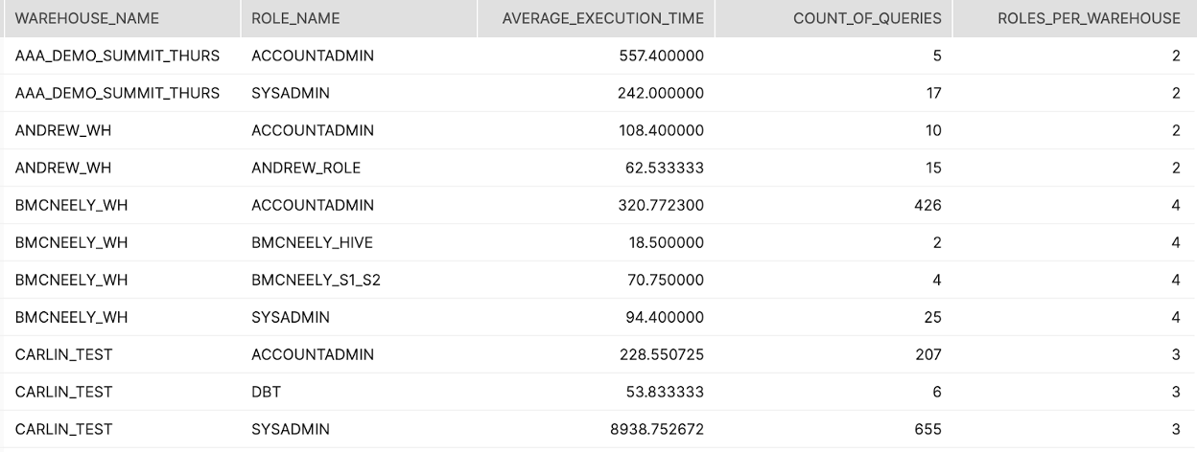Click the 18.500000 execution time cell
1197x452 pixels.
point(666,242)
